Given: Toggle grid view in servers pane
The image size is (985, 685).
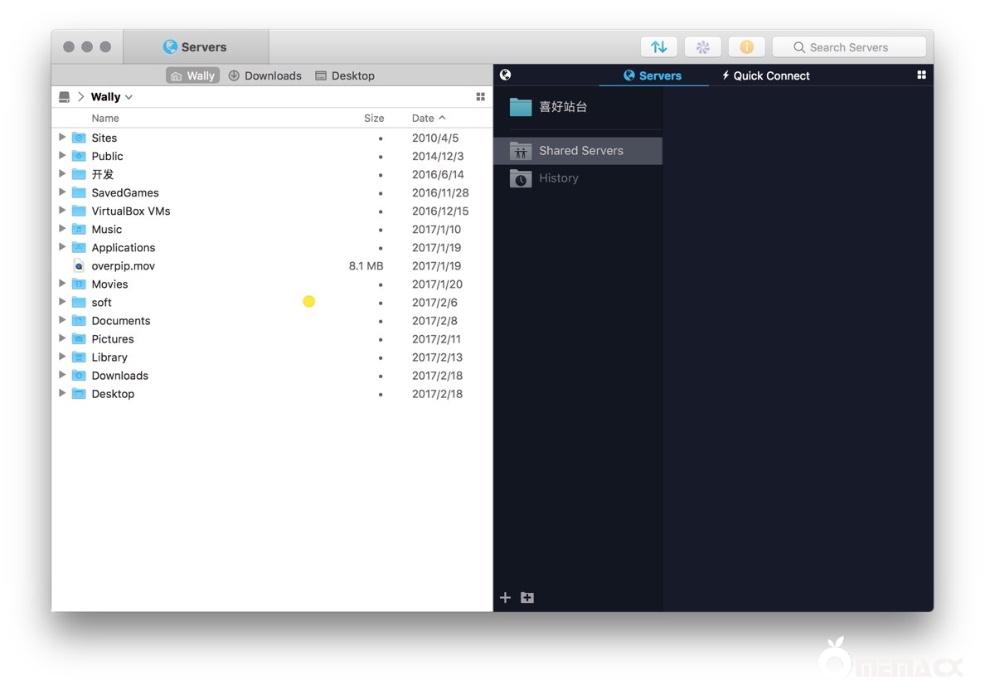Looking at the screenshot, I should click(x=921, y=75).
